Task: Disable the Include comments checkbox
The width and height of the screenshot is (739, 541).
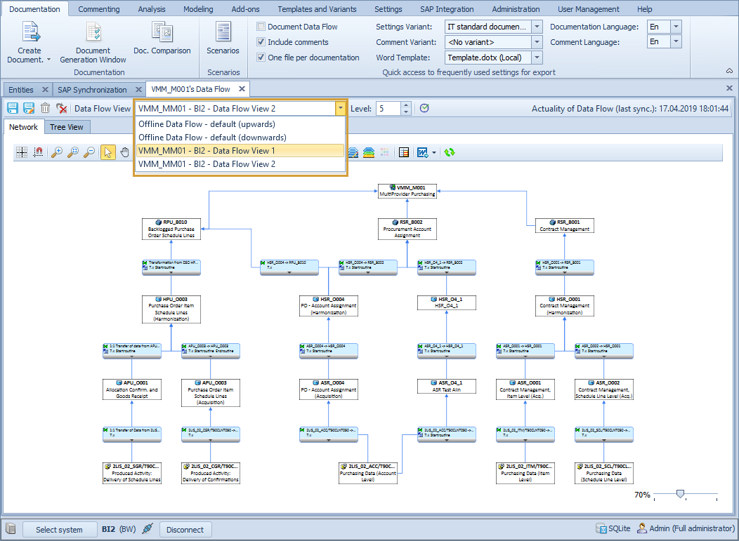Action: [x=262, y=41]
